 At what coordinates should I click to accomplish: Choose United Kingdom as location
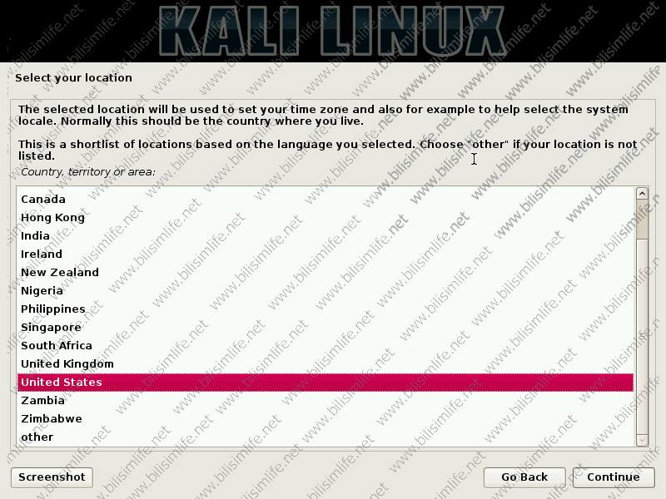point(326,363)
